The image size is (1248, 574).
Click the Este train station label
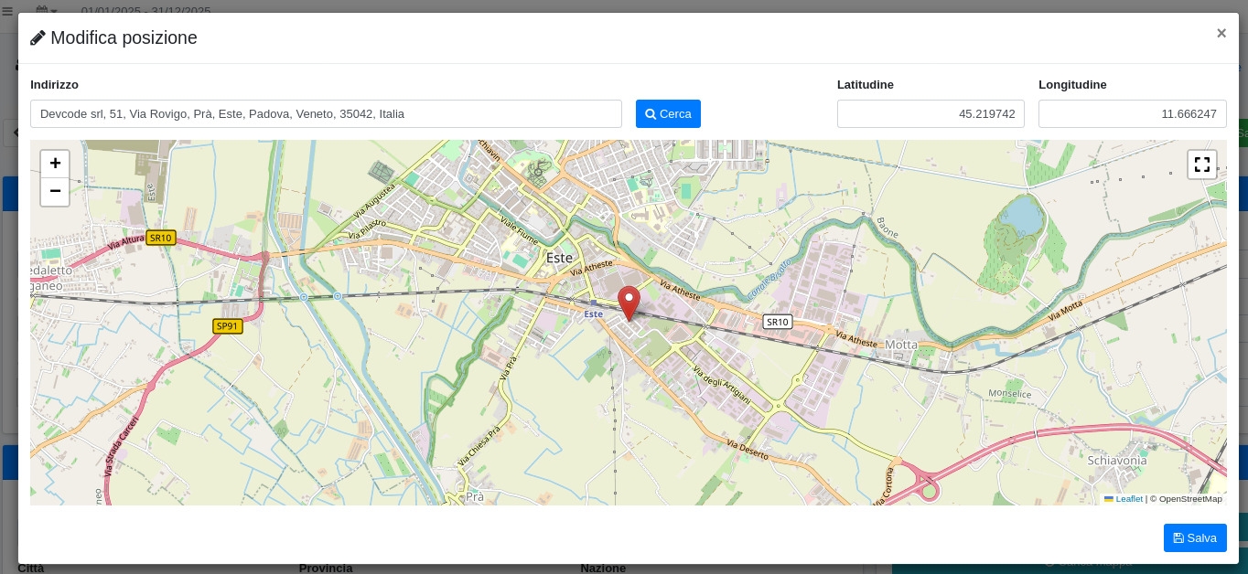click(594, 314)
